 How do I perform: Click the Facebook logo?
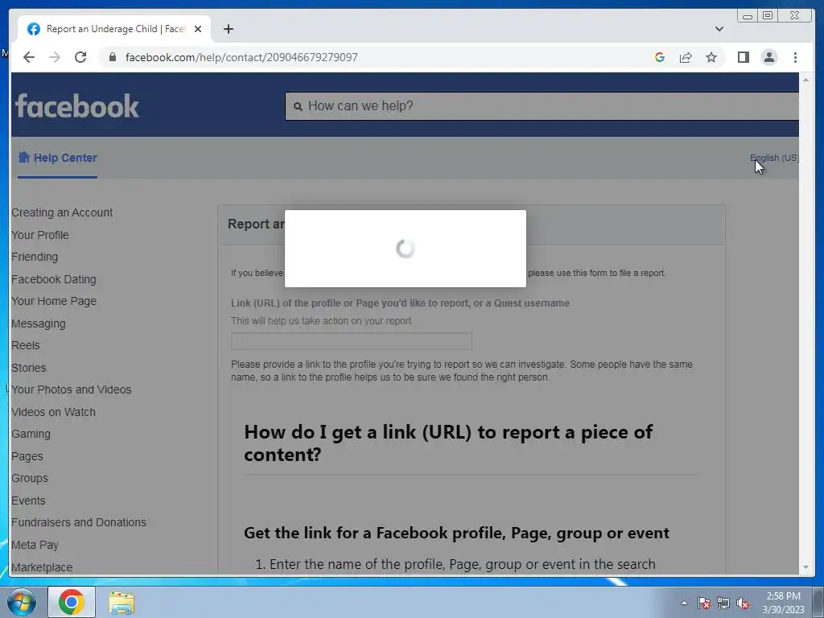point(77,105)
